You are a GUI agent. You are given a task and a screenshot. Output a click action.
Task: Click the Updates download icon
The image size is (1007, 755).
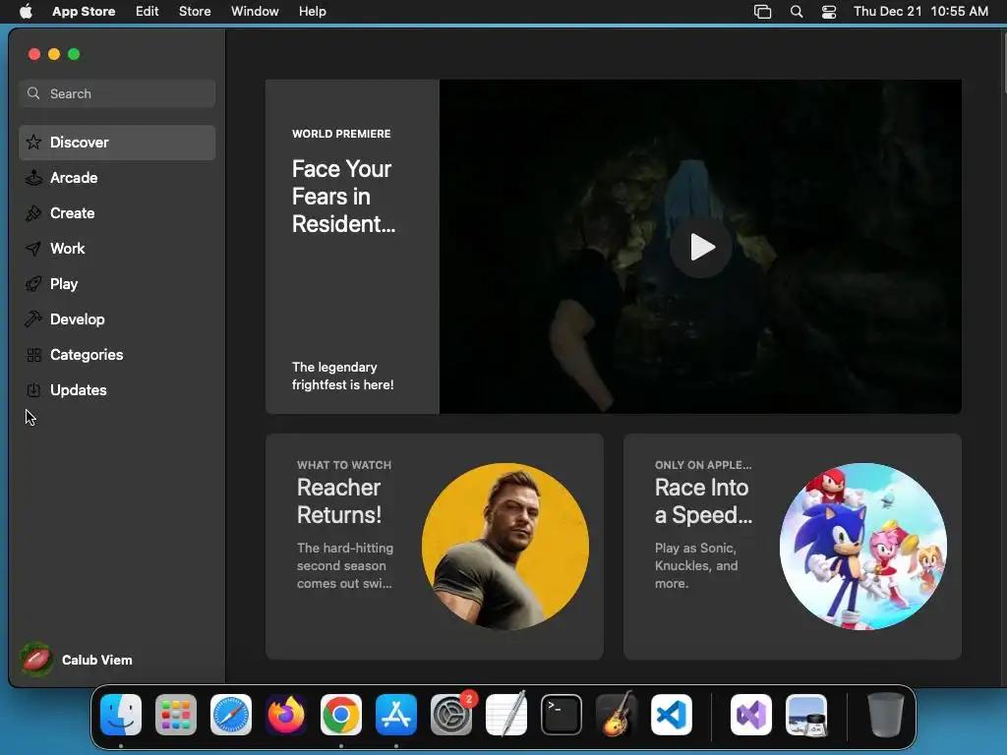[x=33, y=389]
